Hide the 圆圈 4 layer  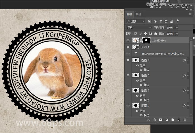click(x=128, y=60)
